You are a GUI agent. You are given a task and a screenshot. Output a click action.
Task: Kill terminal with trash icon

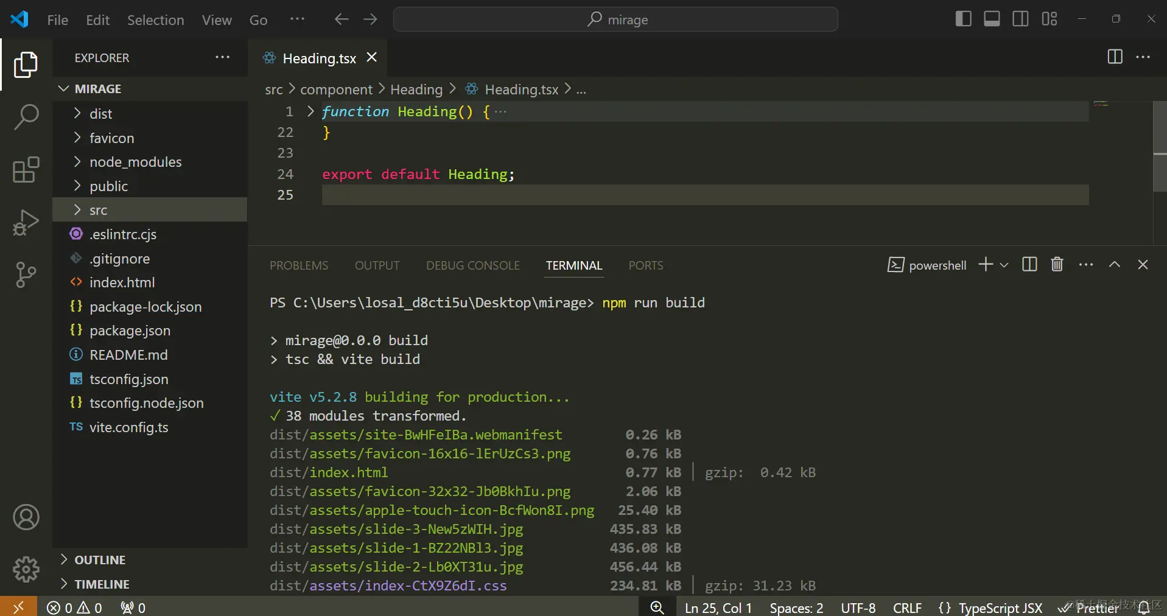click(1057, 265)
